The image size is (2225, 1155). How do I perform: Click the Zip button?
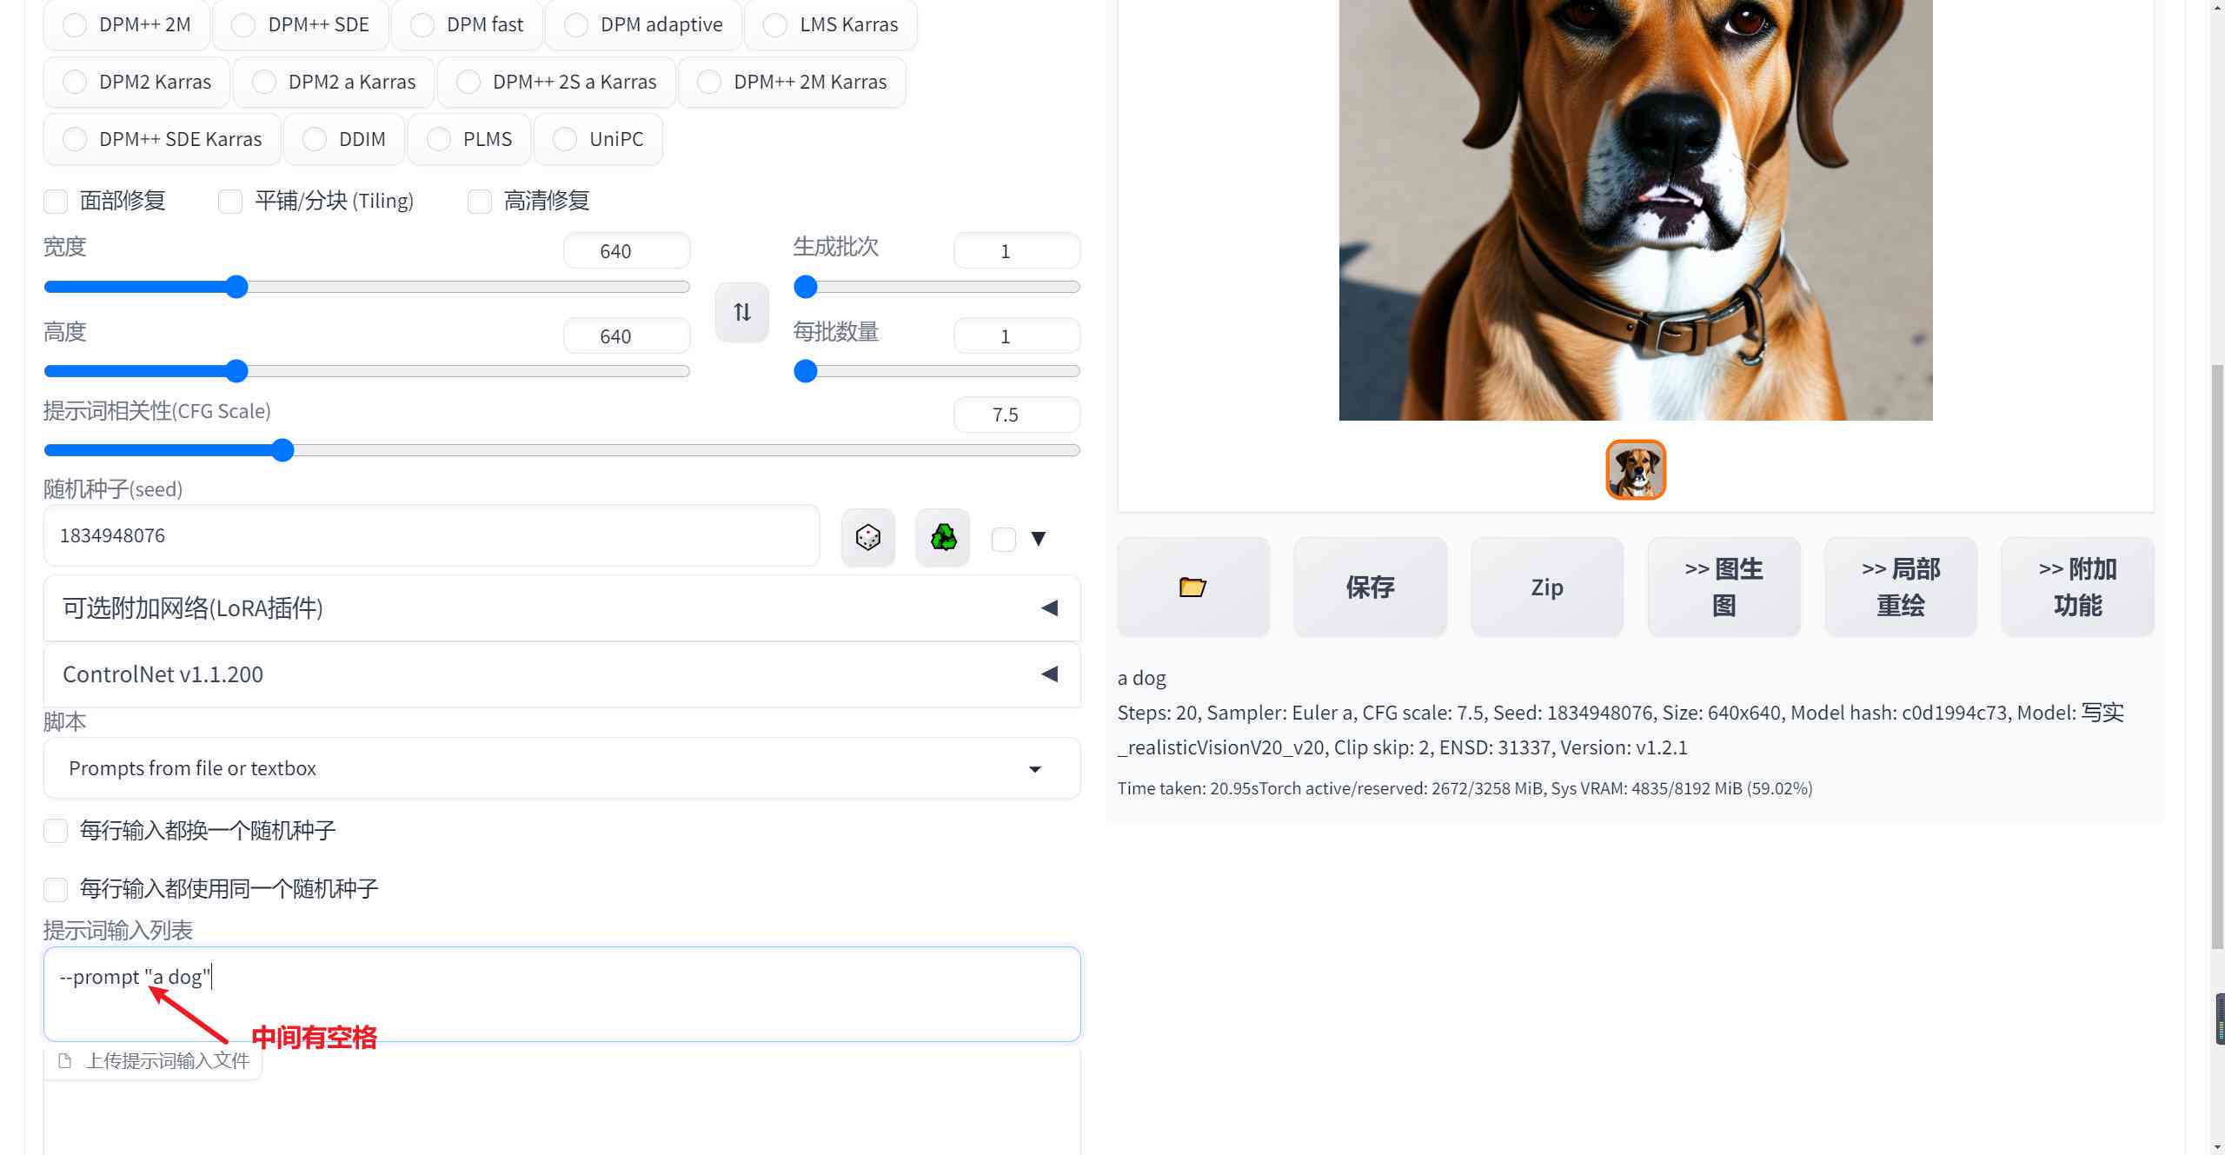(x=1547, y=587)
